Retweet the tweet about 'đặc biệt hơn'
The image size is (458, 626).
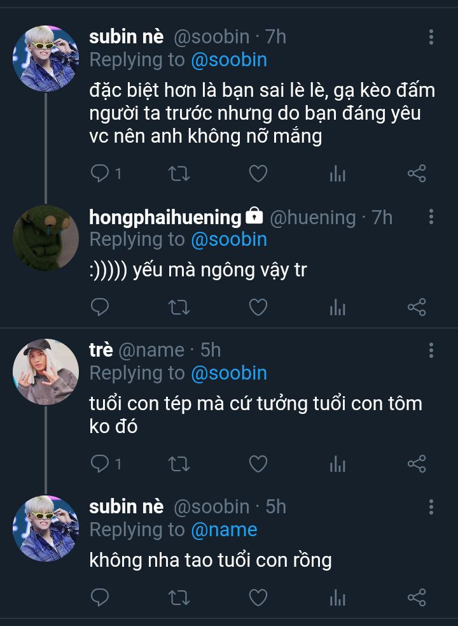coord(179,173)
